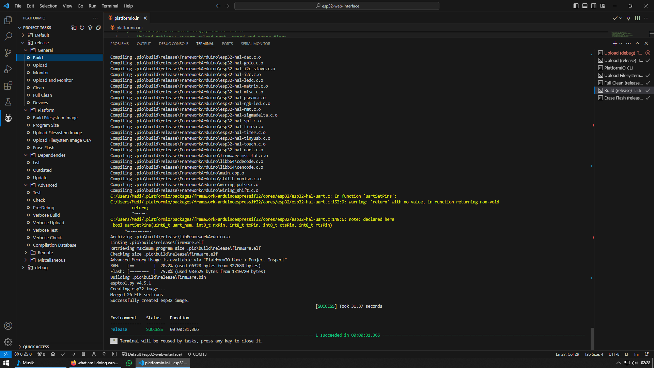Toggle the bottom panel layout button

coord(585,6)
